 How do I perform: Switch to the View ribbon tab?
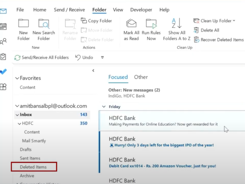point(118,10)
